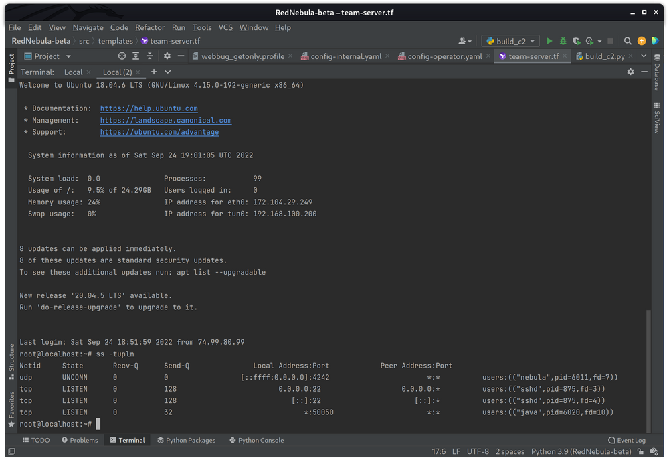Launch the profiler icon
The width and height of the screenshot is (669, 462).
pos(591,41)
